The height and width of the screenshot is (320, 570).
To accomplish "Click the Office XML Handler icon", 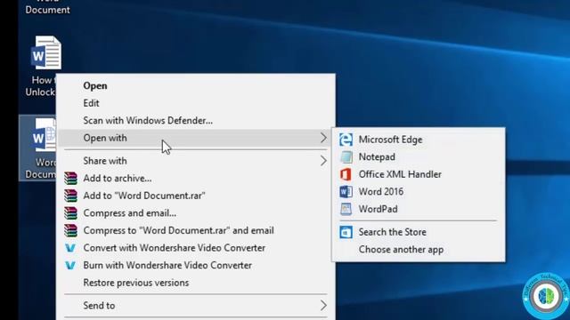I will pyautogui.click(x=346, y=174).
